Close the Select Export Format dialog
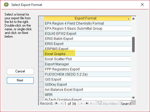Viewport: 150px width, 112px height. [142, 5]
